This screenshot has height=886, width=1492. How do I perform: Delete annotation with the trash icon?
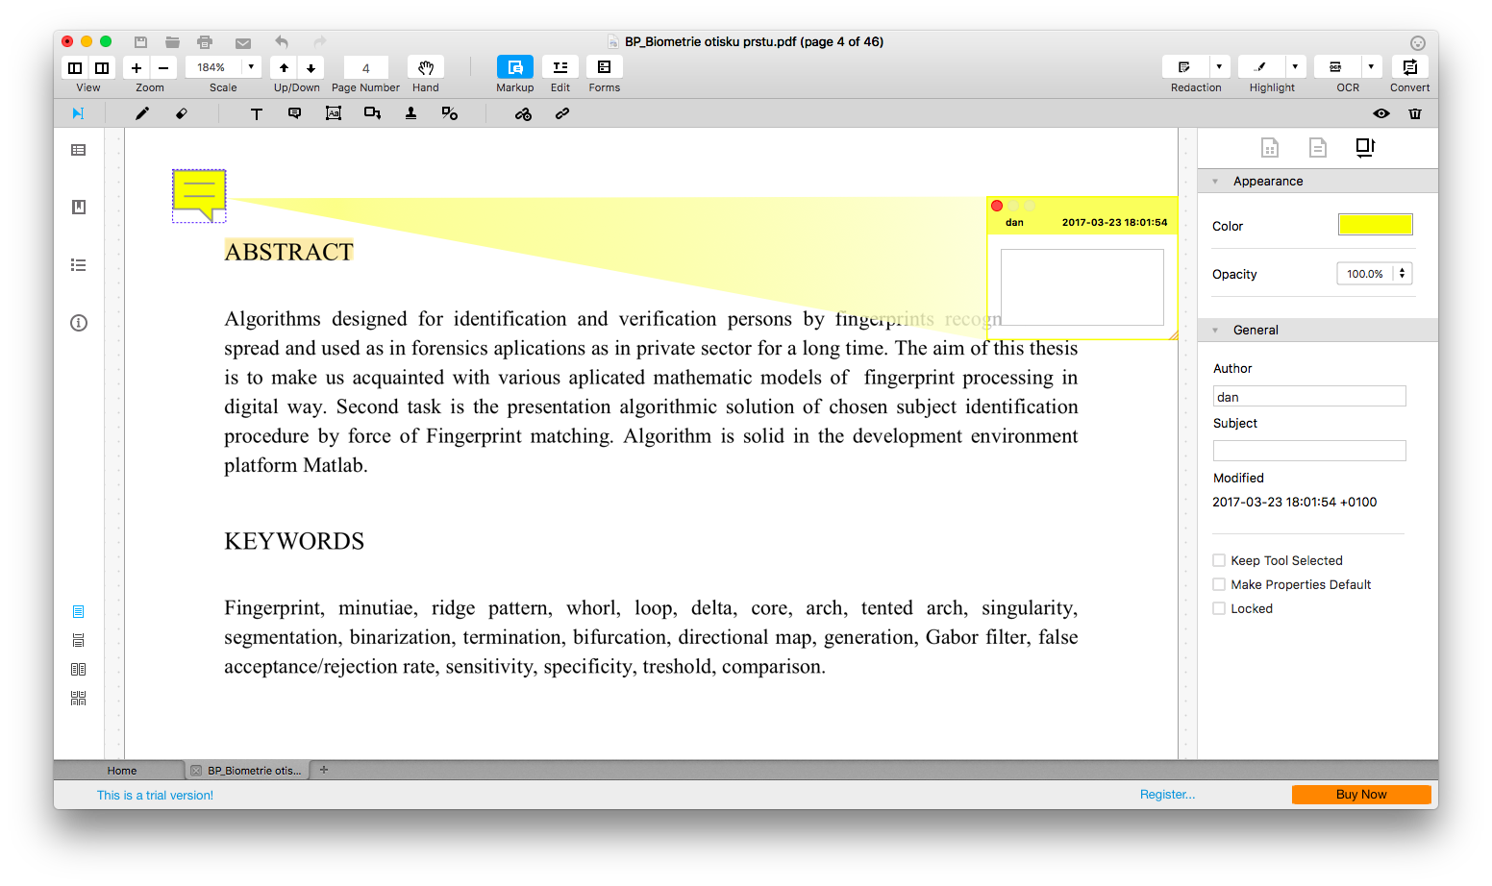tap(1415, 113)
